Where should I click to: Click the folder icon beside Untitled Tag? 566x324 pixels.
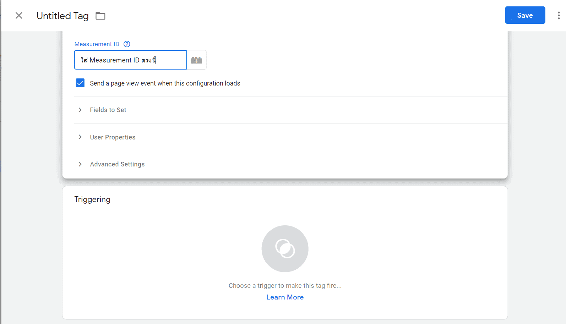[100, 16]
